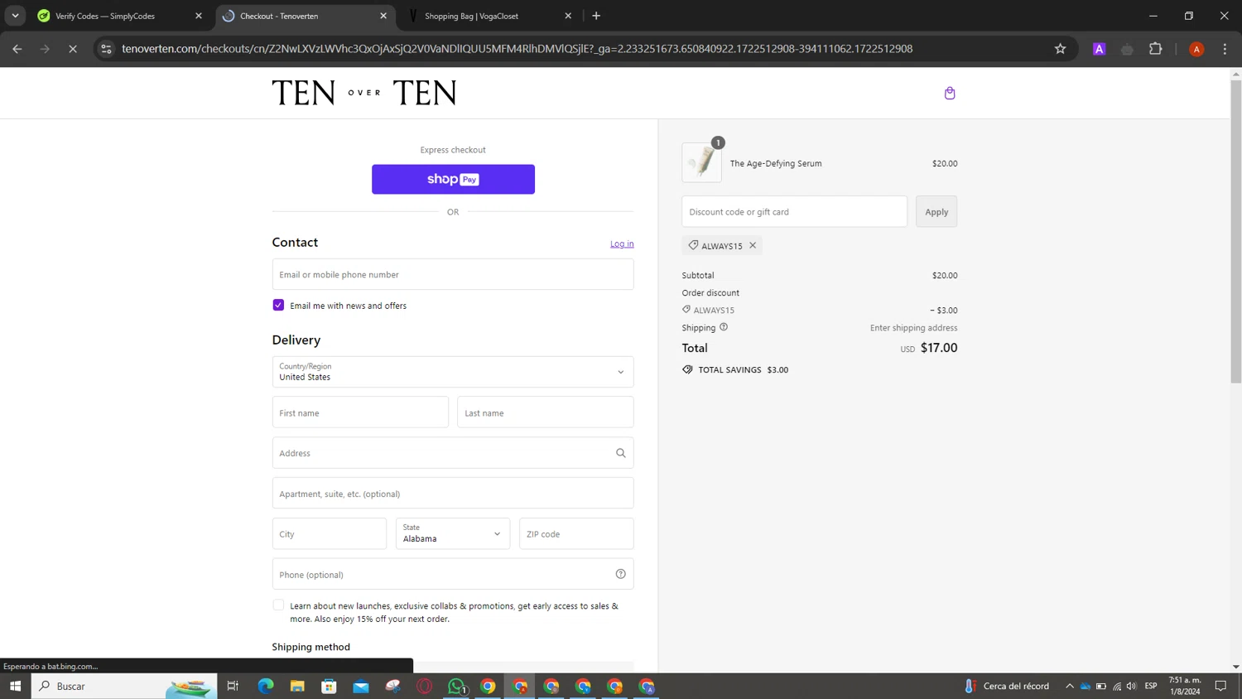Click the First name field
The image size is (1242, 699).
(x=360, y=412)
